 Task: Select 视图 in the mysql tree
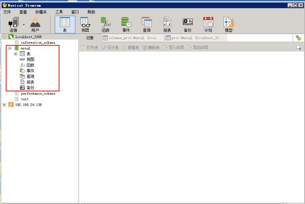tap(30, 59)
